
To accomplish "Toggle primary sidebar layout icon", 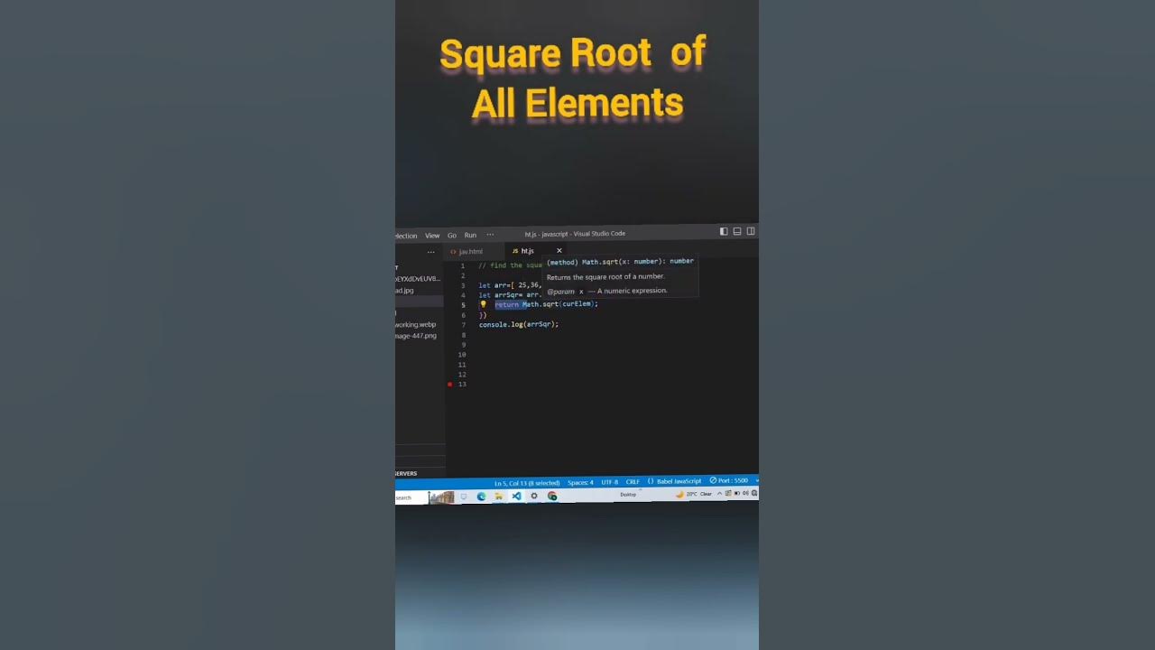I will (x=724, y=231).
